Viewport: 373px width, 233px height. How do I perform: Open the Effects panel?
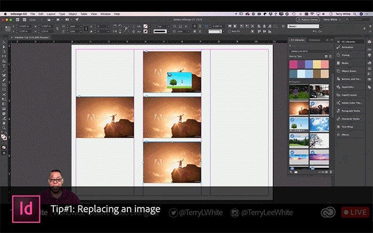345,135
